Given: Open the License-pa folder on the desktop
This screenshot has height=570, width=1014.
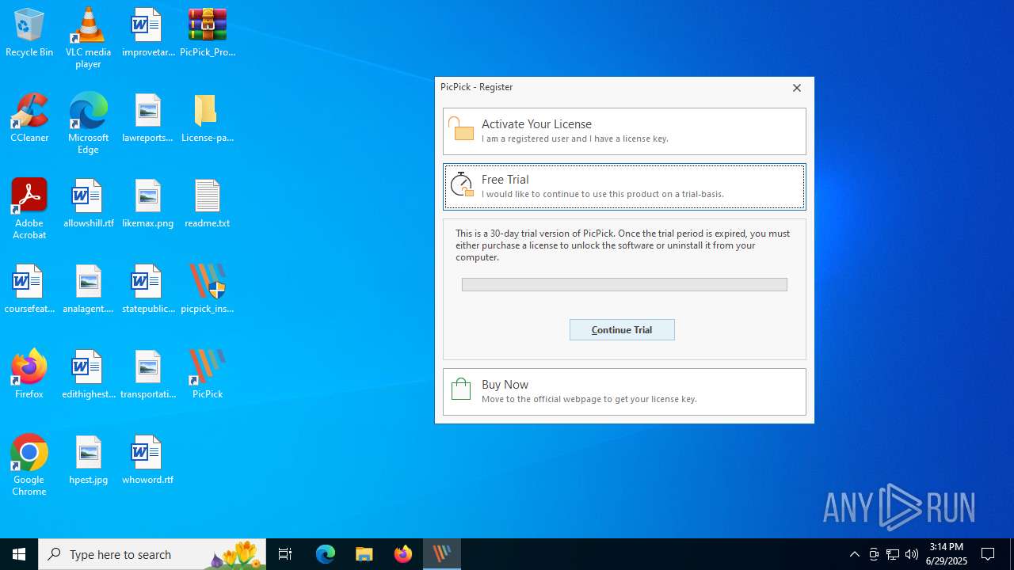Looking at the screenshot, I should coord(208,119).
